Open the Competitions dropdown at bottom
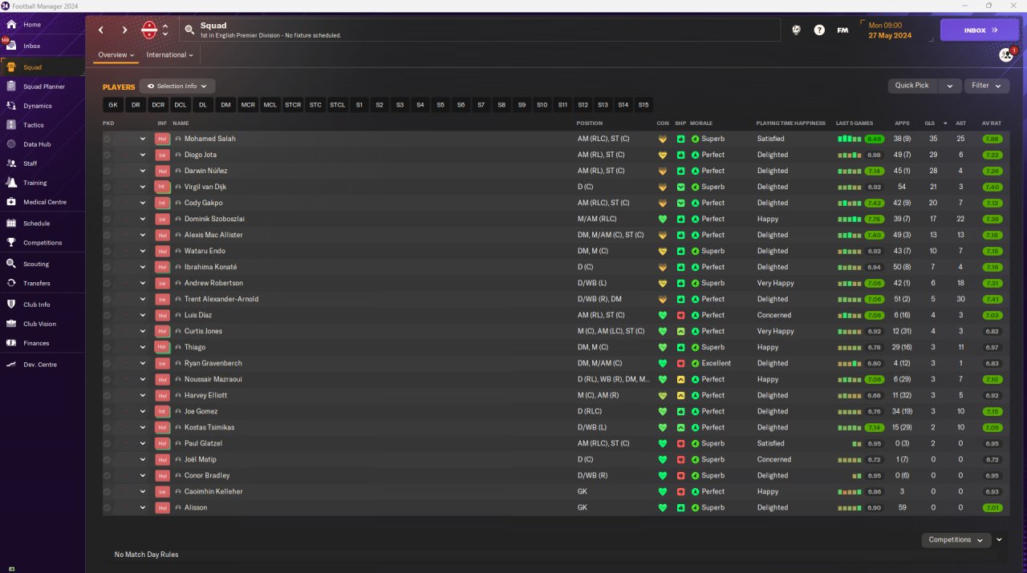Viewport: 1027px width, 573px height. point(956,540)
